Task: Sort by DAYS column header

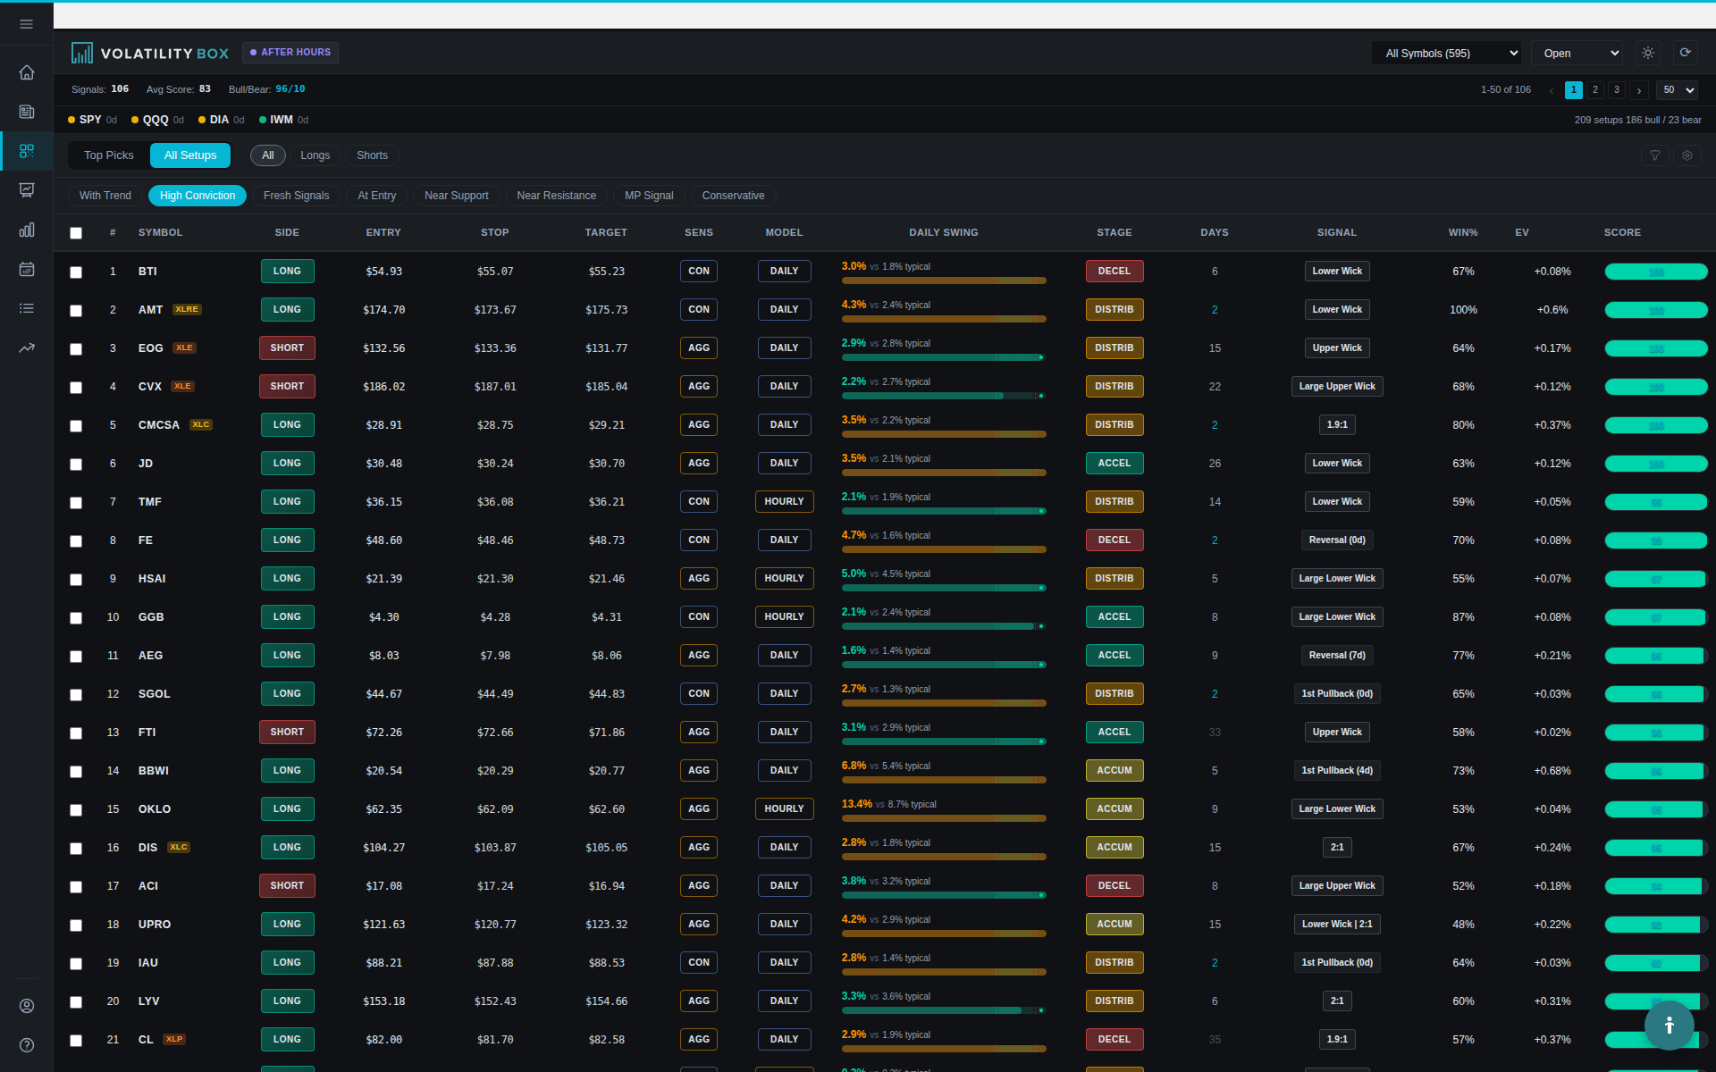Action: [1215, 232]
